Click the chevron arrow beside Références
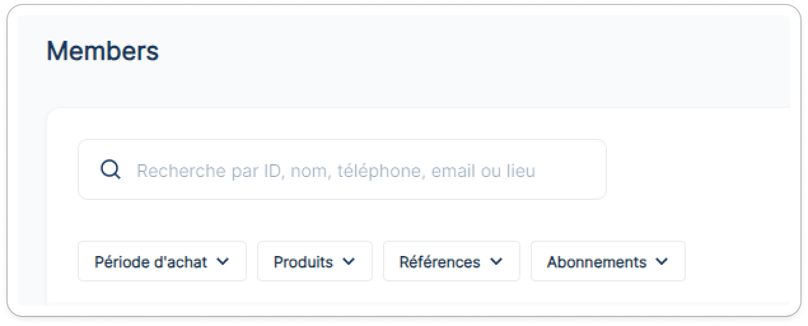 [496, 261]
